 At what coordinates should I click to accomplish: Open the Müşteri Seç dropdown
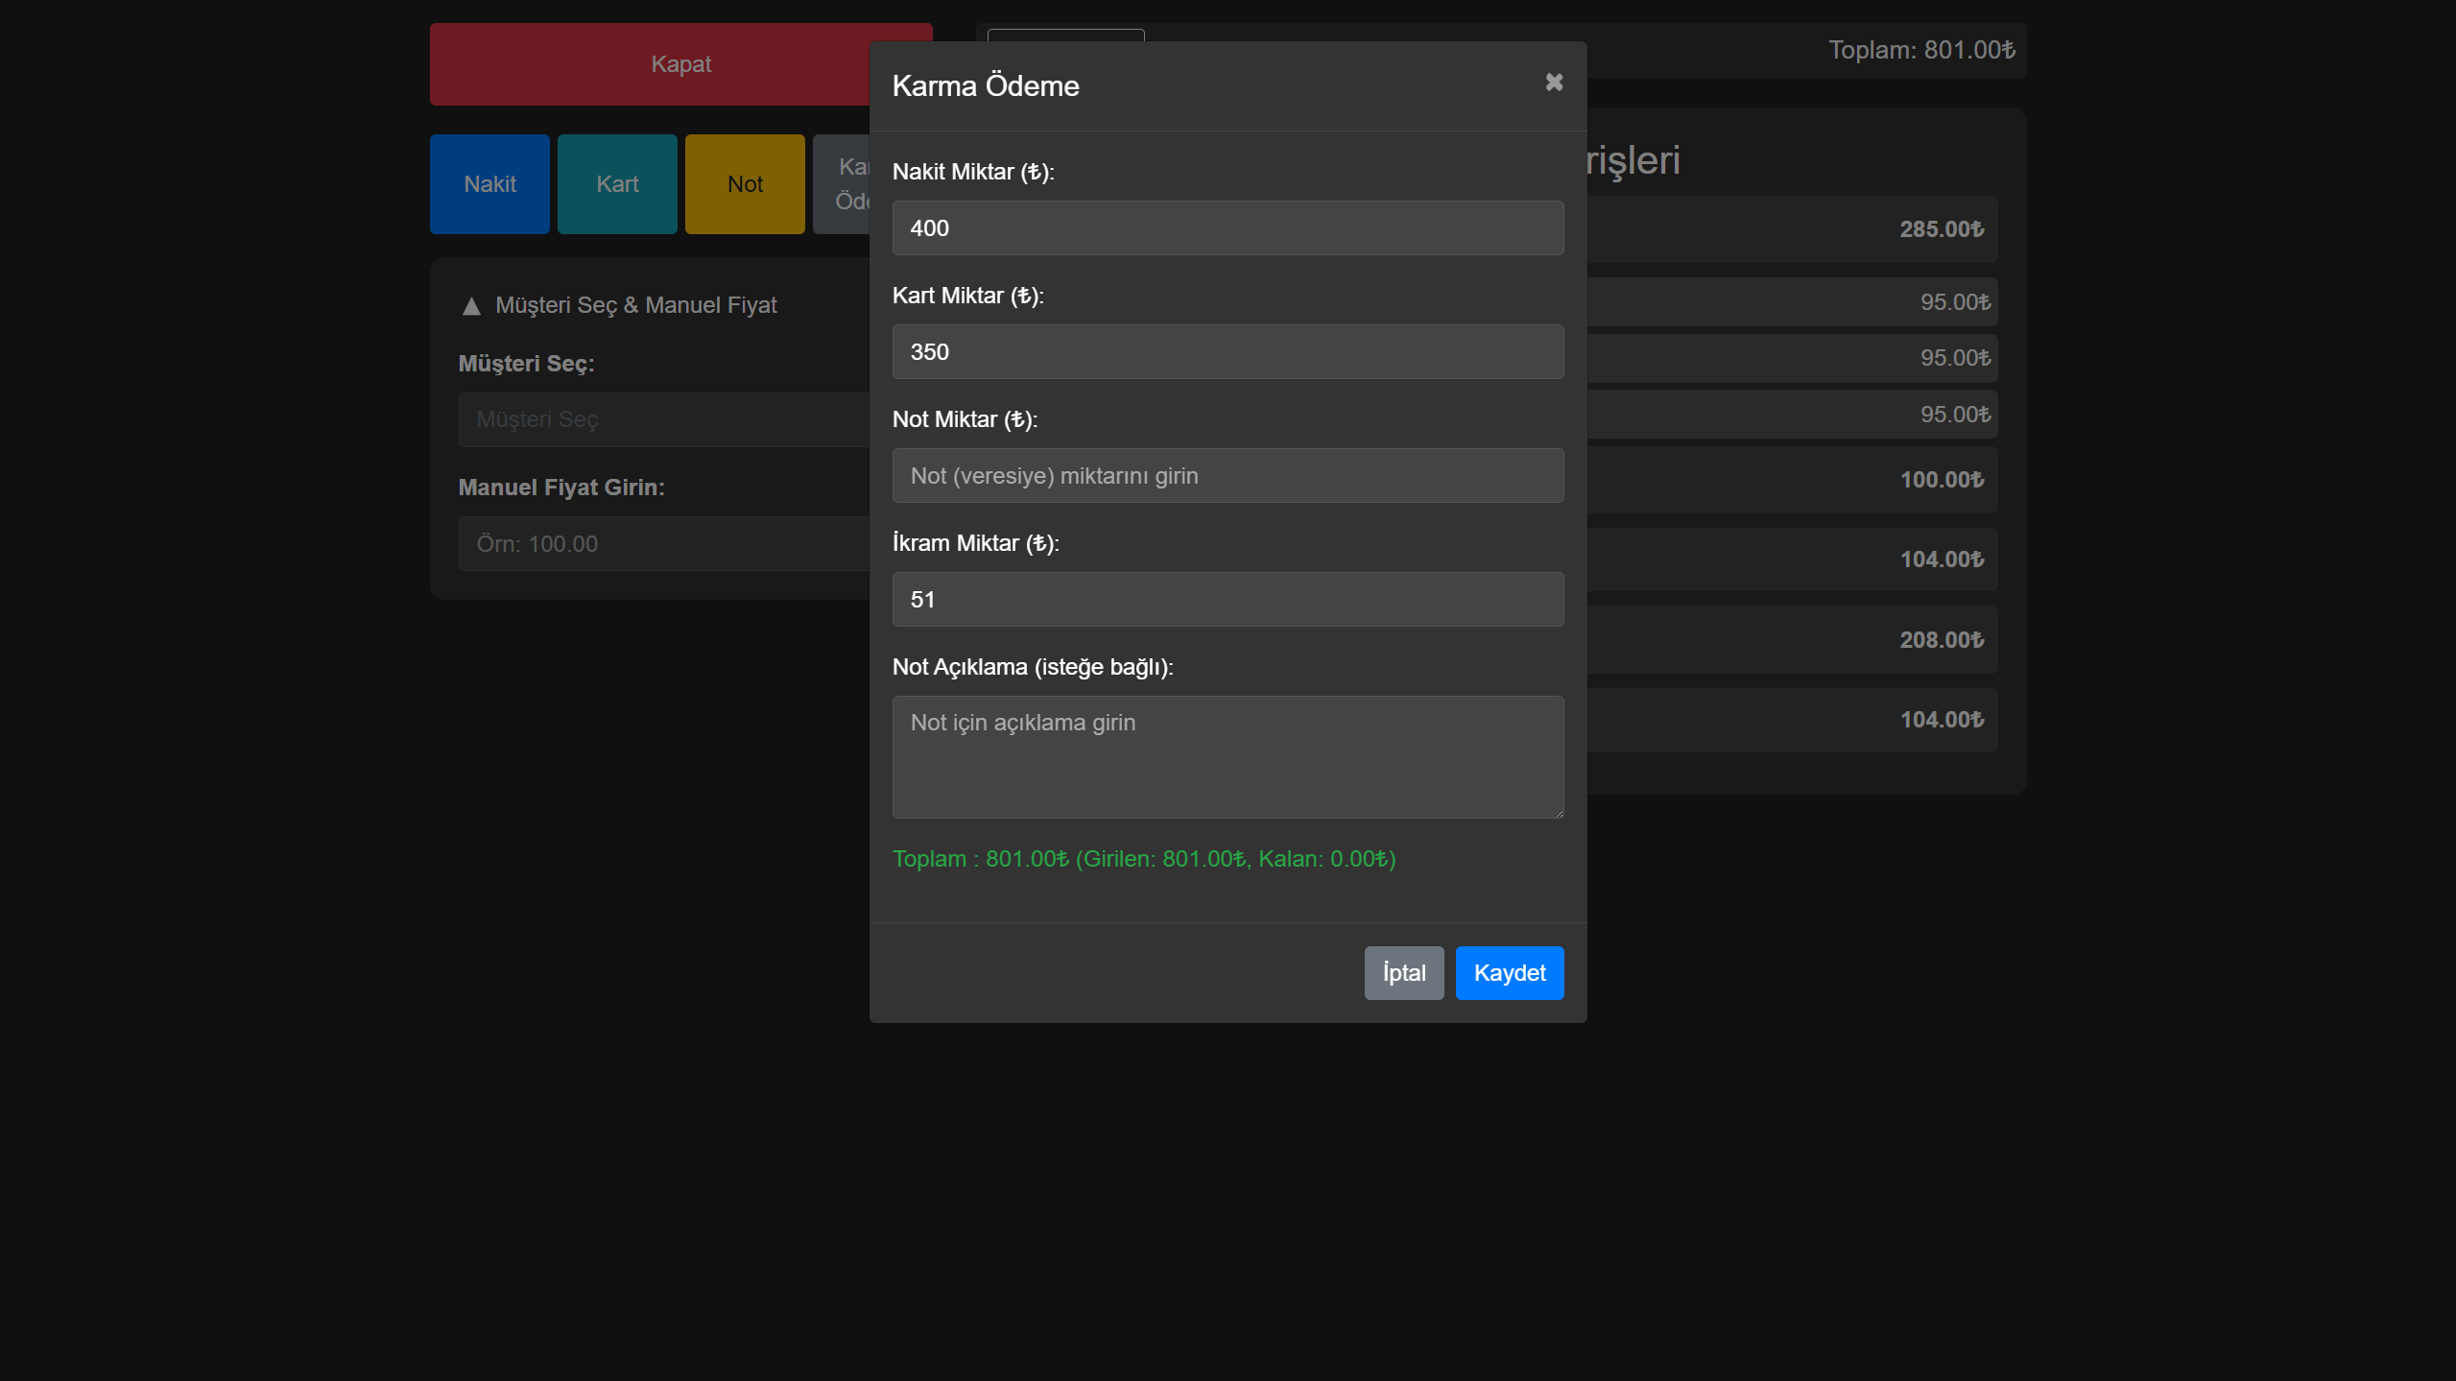tap(664, 419)
